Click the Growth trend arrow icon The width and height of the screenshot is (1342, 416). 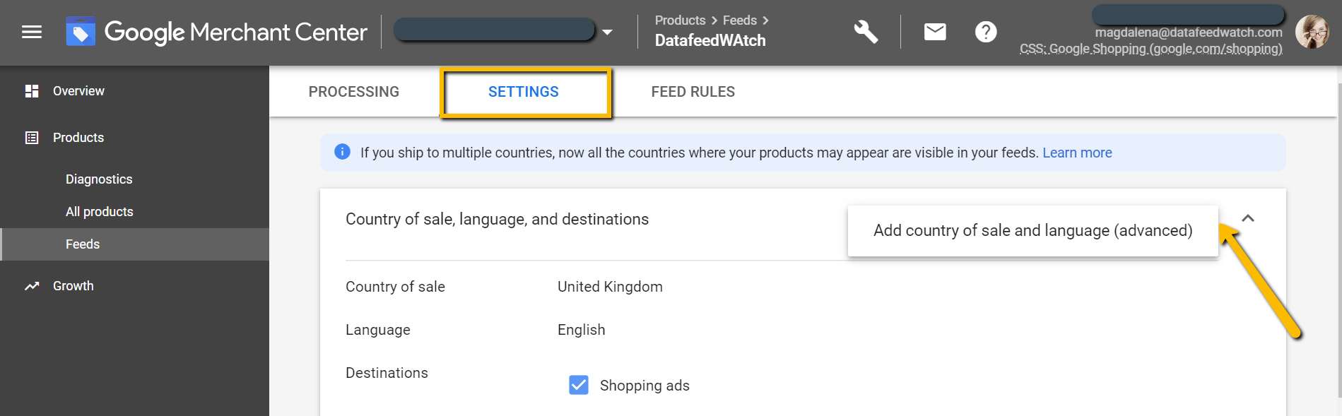(32, 286)
